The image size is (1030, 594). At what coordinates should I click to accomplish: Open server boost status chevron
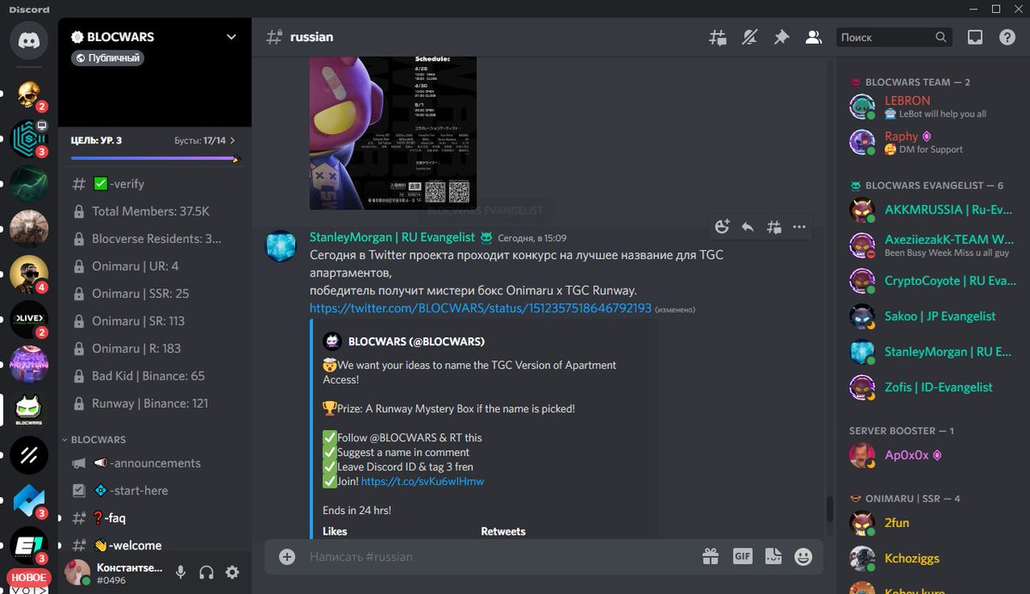pos(233,140)
